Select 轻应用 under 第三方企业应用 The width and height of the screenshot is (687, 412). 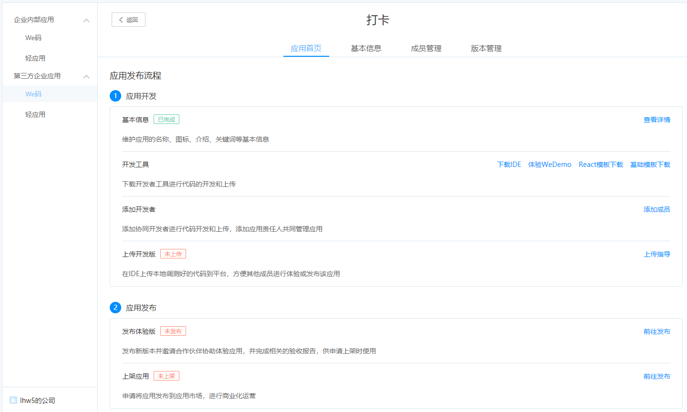coord(35,114)
